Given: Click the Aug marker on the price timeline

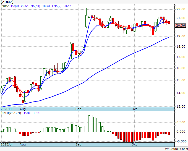Looking at the screenshot, I should point(23,109).
